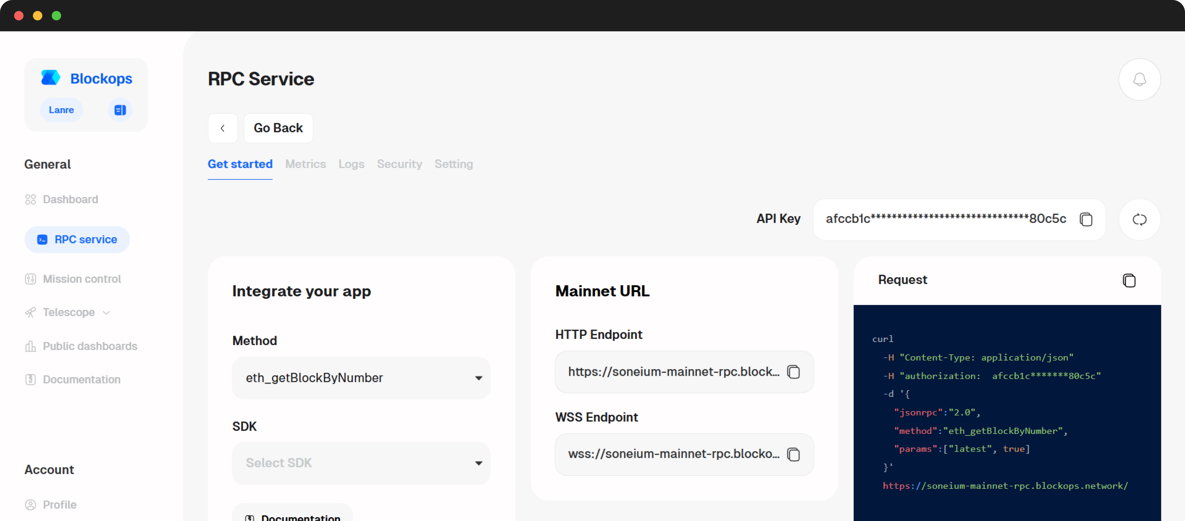Click the Dashboard grid icon
Viewport: 1185px width, 521px height.
click(30, 200)
